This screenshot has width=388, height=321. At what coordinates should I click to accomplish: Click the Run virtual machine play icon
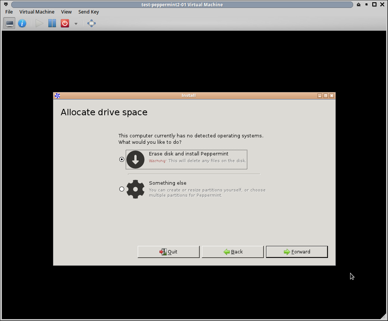pyautogui.click(x=39, y=24)
